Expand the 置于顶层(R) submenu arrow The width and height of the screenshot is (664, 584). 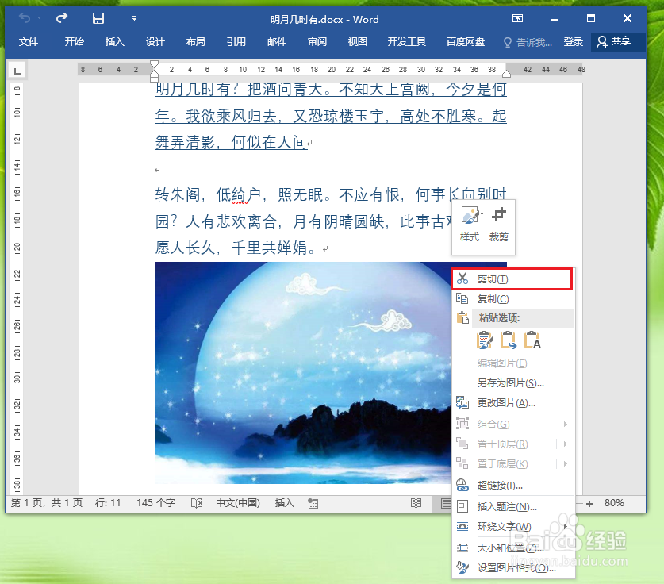(566, 444)
